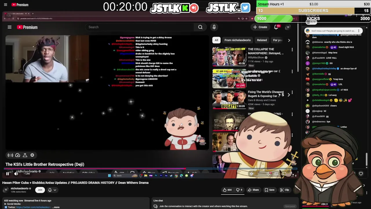Select the Related chip
The width and height of the screenshot is (371, 209).
(262, 40)
